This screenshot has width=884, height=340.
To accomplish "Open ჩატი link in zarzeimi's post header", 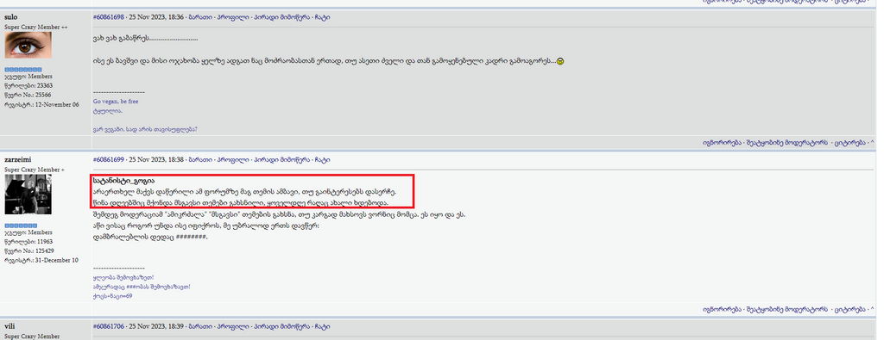I will click(x=323, y=160).
